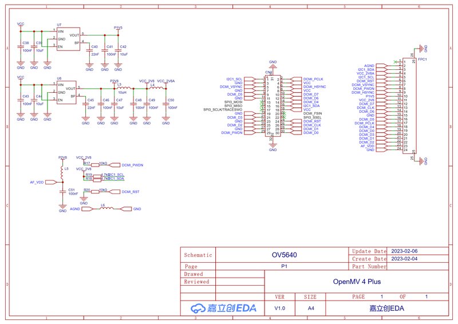The height and width of the screenshot is (324, 458).
Task: Click the SPI3_MISO pin label on CN2
Action: click(x=233, y=106)
